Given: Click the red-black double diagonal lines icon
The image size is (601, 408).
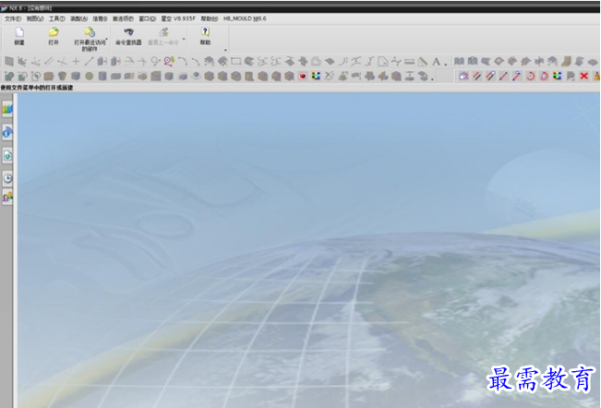Looking at the screenshot, I should (476, 77).
